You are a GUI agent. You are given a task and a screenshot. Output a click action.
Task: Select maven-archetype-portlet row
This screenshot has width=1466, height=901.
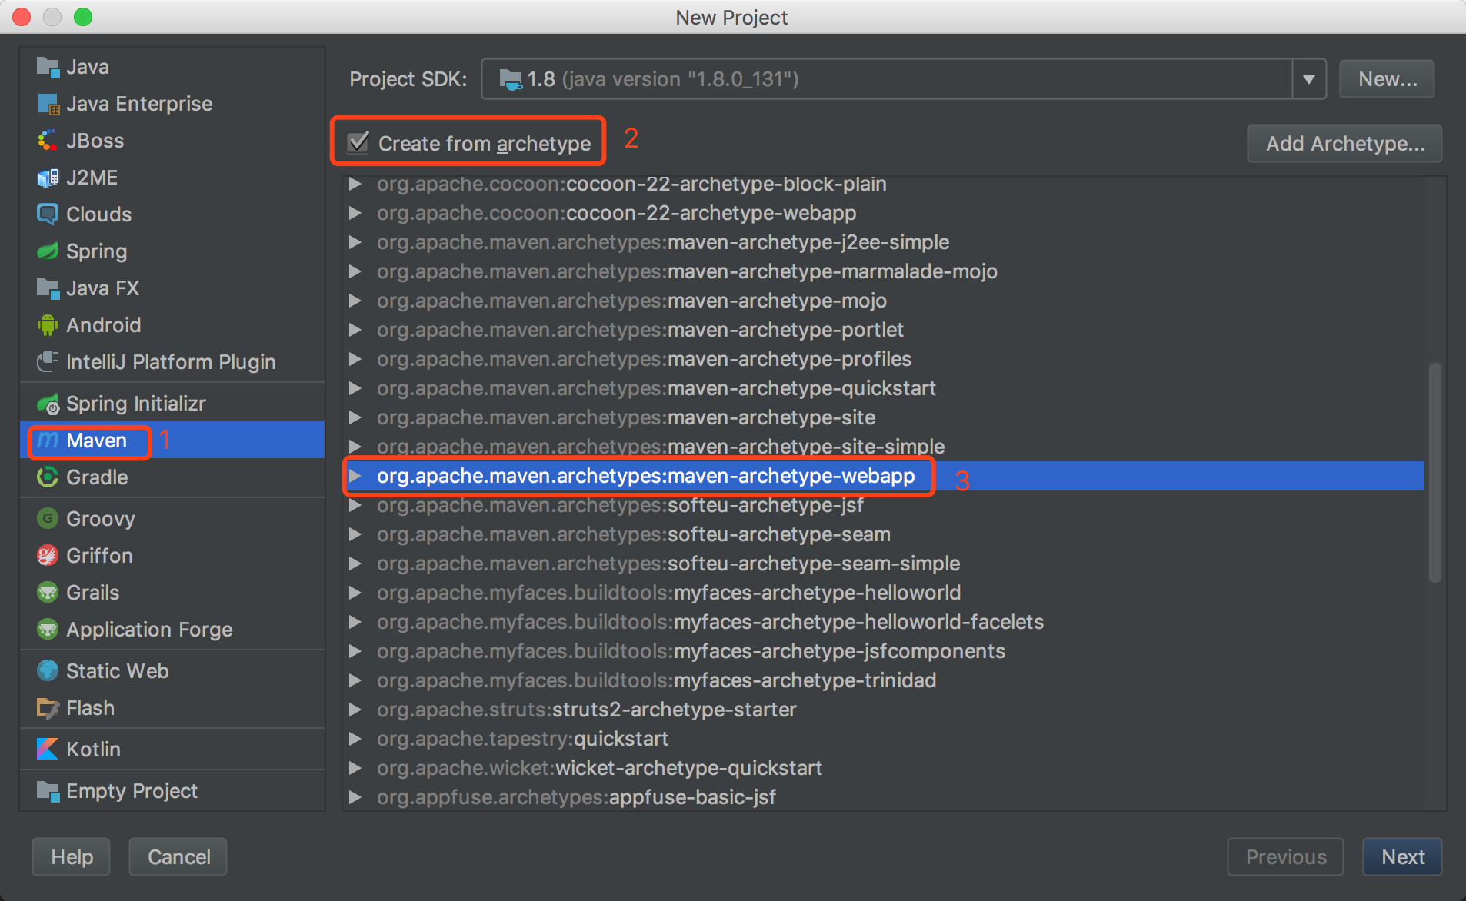pyautogui.click(x=883, y=330)
